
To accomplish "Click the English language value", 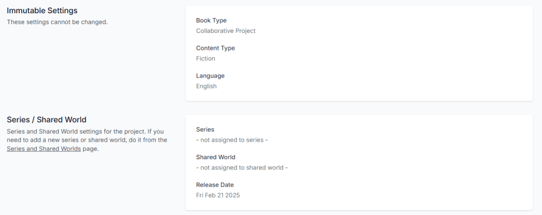I will pos(206,86).
